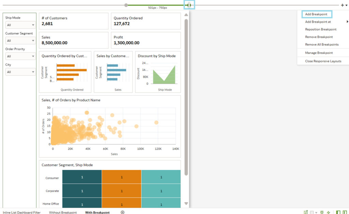
Task: Click the gray start marker on breakpoint ruler
Action: [x=126, y=5]
